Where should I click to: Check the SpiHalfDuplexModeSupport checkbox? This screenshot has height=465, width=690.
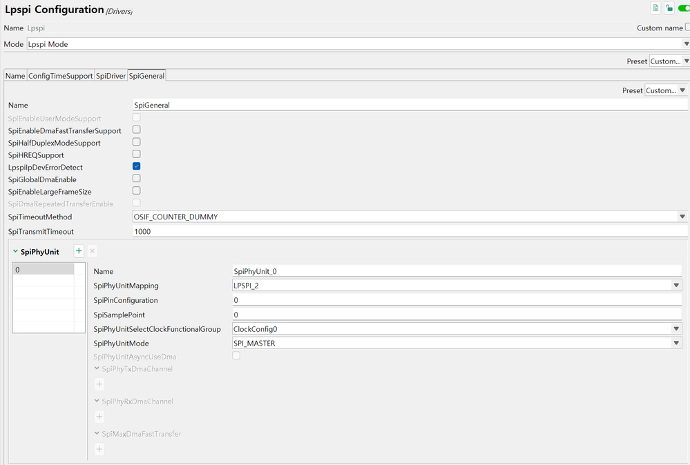pos(137,142)
